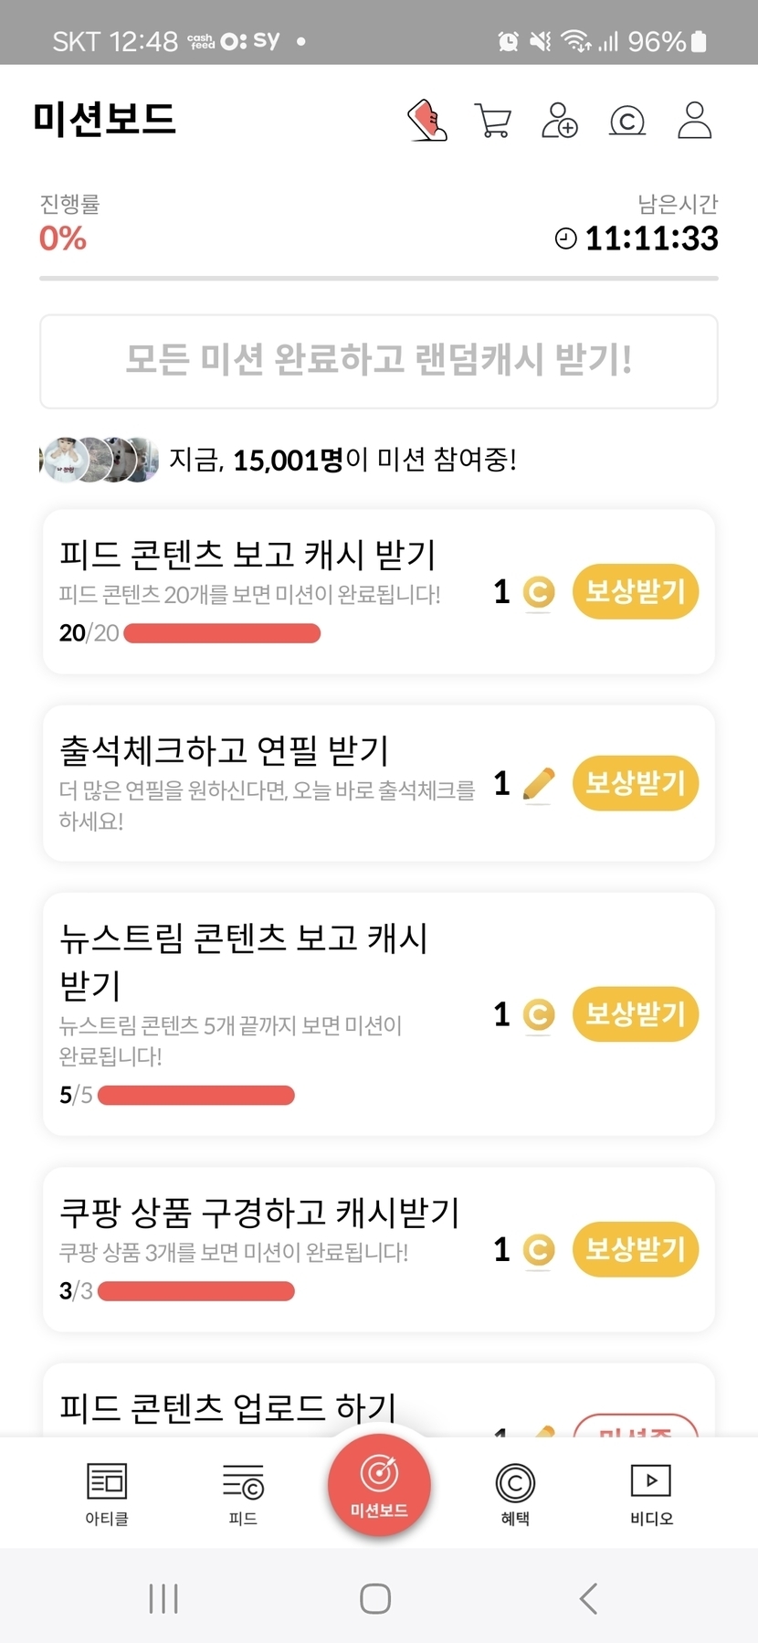Tap the participant avatars thumbnail group
The width and height of the screenshot is (758, 1643).
pos(100,460)
